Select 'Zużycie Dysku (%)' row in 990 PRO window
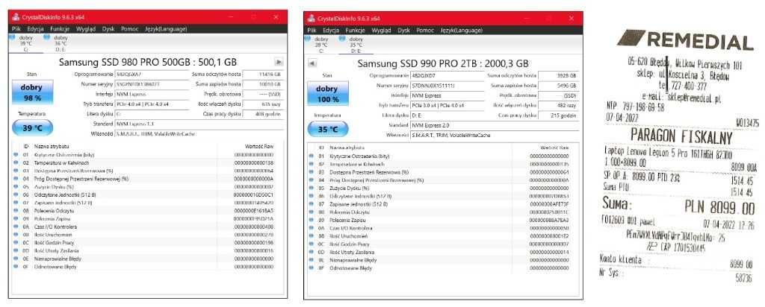Viewport: 765px width, 307px height. [442, 188]
